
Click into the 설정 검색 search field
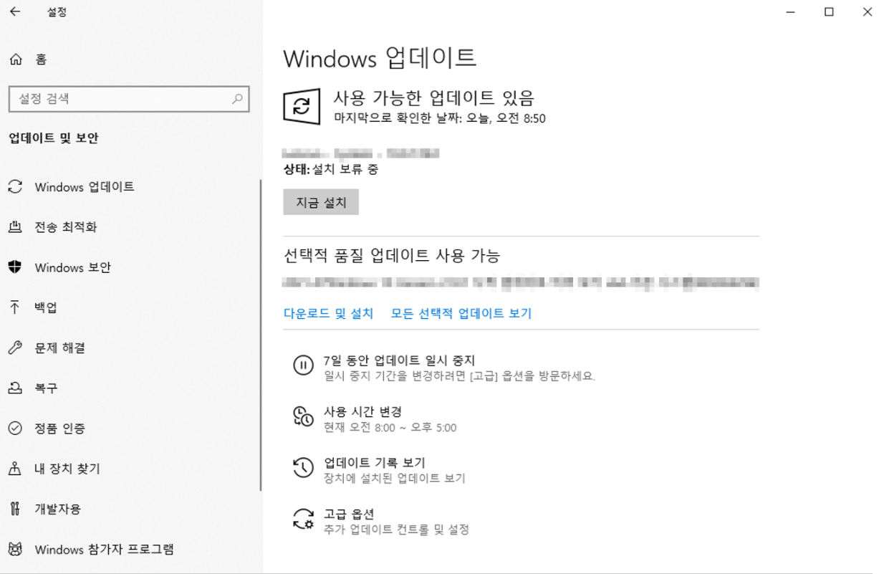coord(129,99)
